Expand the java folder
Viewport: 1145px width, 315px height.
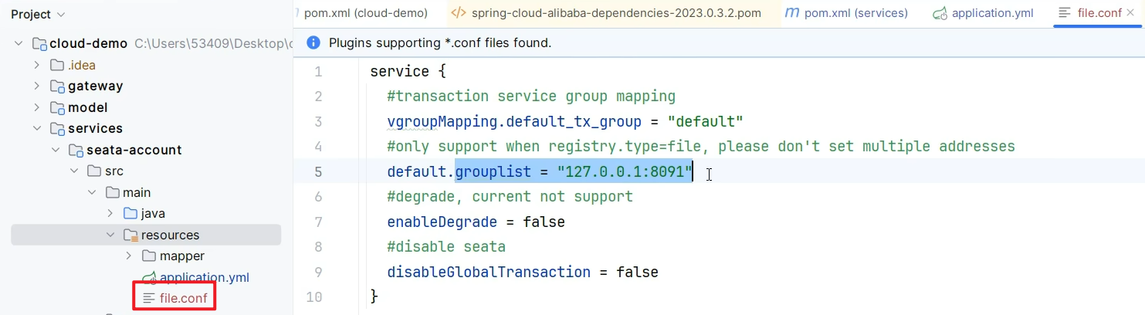click(x=110, y=213)
